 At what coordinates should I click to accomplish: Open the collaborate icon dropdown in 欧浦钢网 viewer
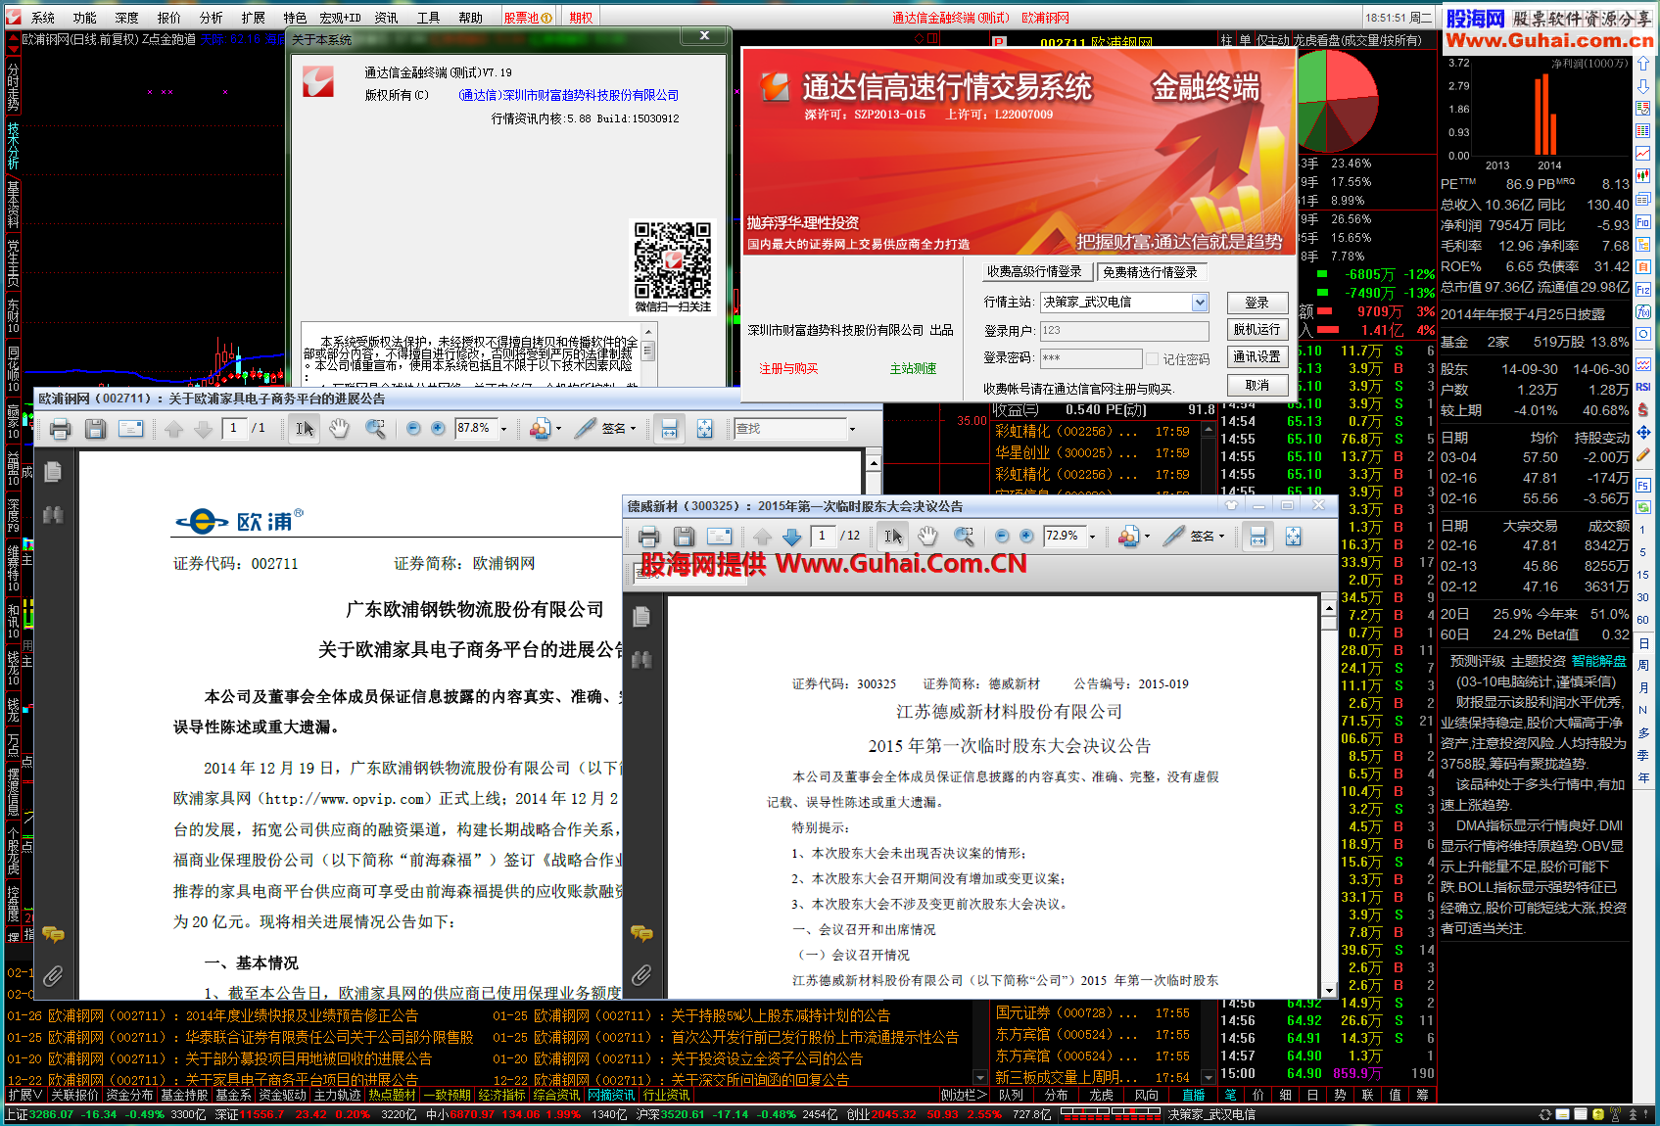pos(558,429)
